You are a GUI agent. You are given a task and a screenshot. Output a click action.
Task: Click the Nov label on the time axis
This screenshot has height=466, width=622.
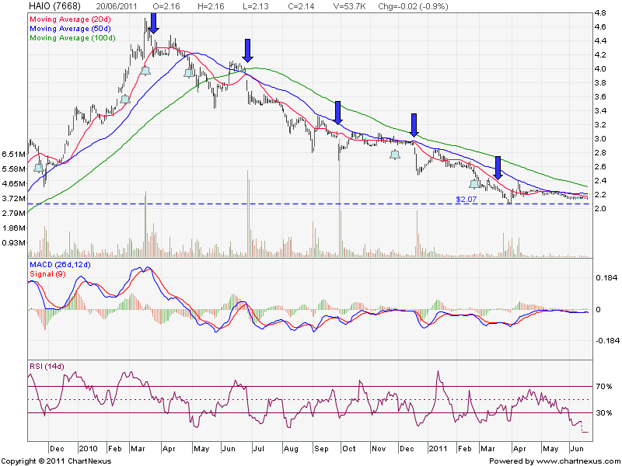click(379, 449)
